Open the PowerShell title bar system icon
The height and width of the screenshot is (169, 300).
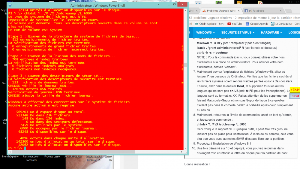[x=10, y=5]
